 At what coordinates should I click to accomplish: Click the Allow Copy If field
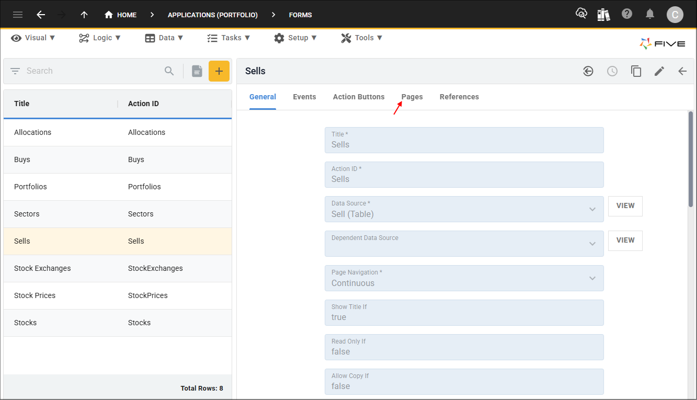pyautogui.click(x=464, y=382)
